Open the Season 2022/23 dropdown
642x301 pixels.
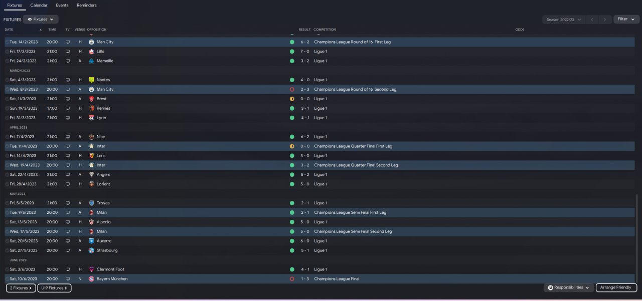click(x=564, y=20)
